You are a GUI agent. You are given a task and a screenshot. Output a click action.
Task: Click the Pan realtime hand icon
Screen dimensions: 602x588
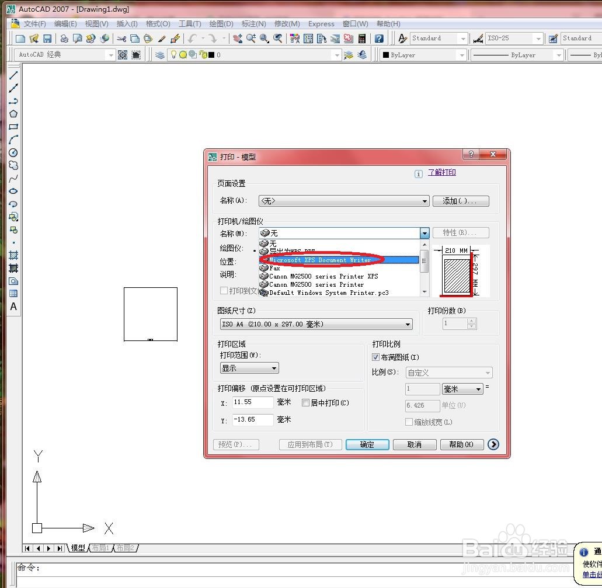click(238, 39)
